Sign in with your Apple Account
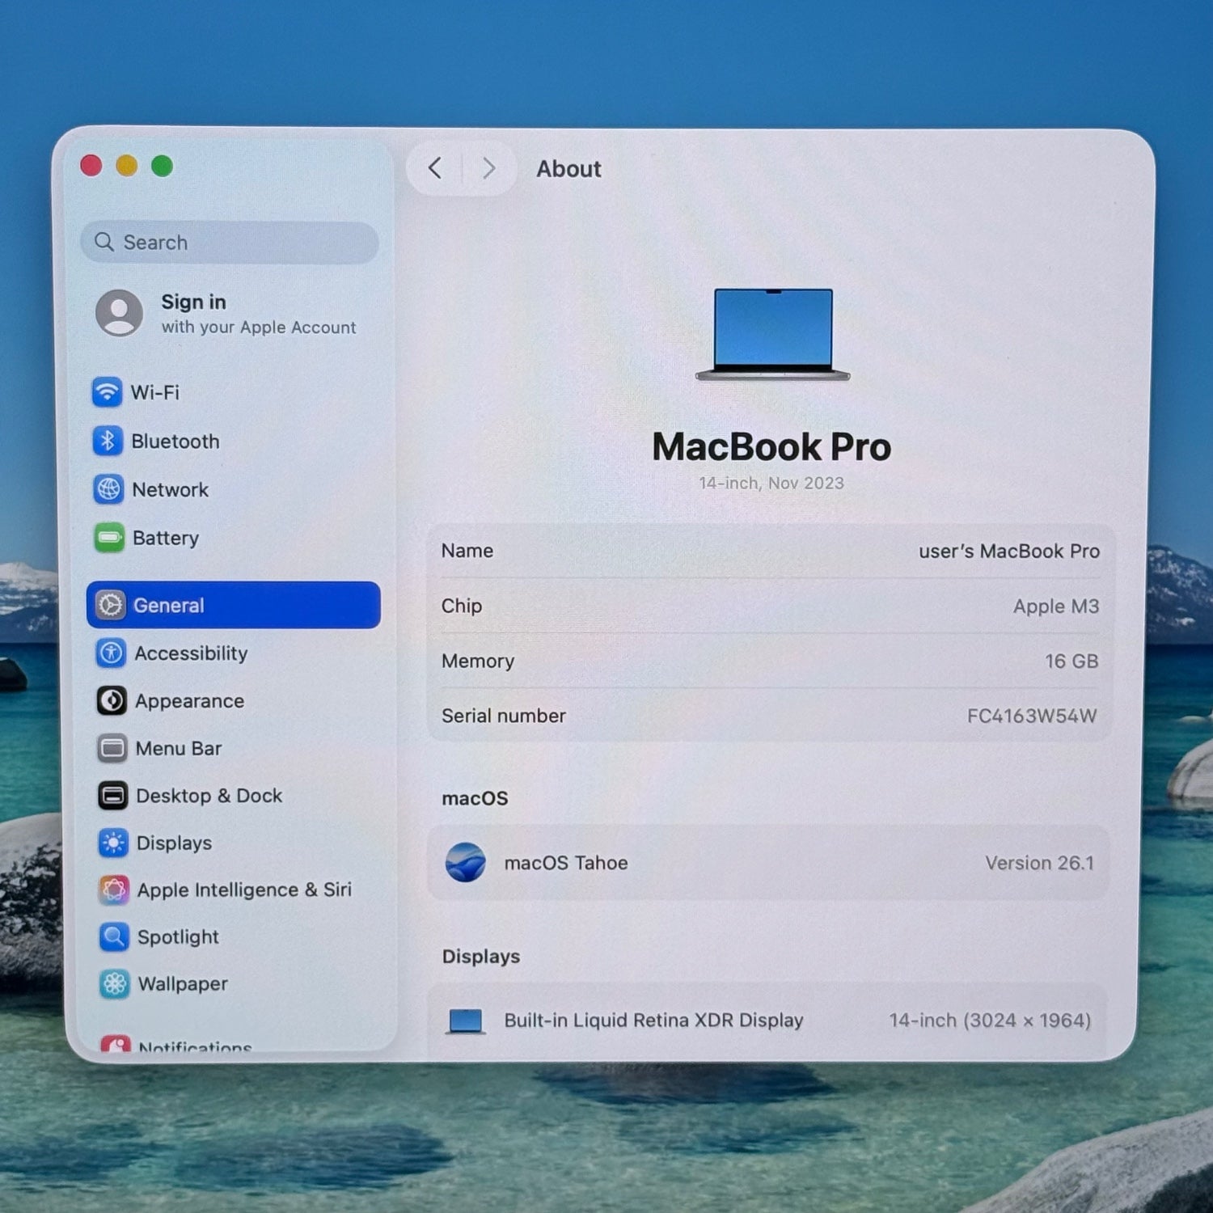This screenshot has height=1213, width=1213. point(226,314)
